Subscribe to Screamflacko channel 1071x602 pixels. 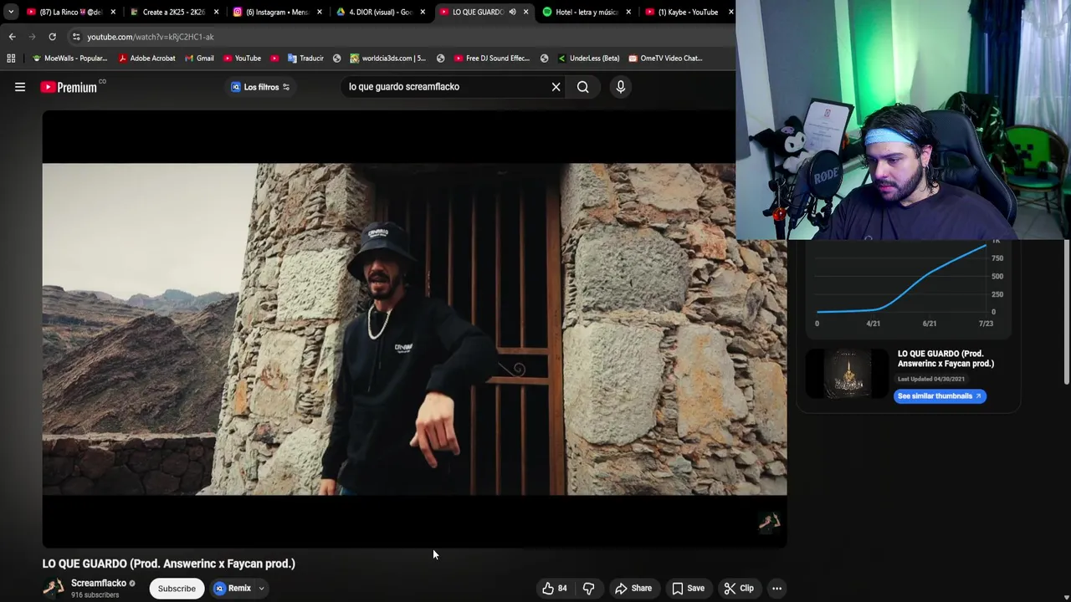[177, 589]
